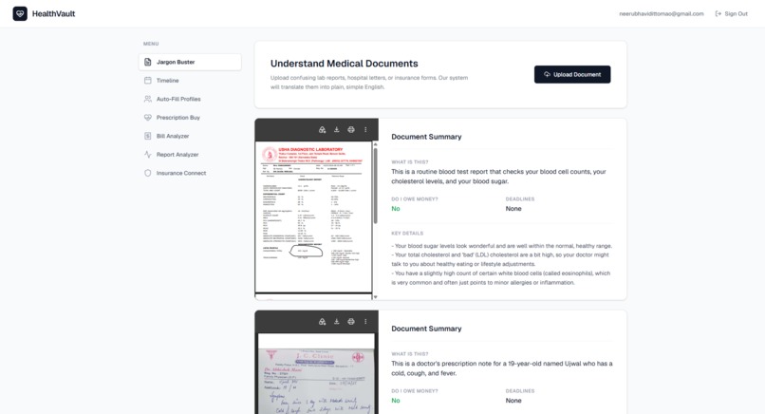Click the upload instructions description text
Viewport: 765px width, 414px height.
click(x=369, y=82)
